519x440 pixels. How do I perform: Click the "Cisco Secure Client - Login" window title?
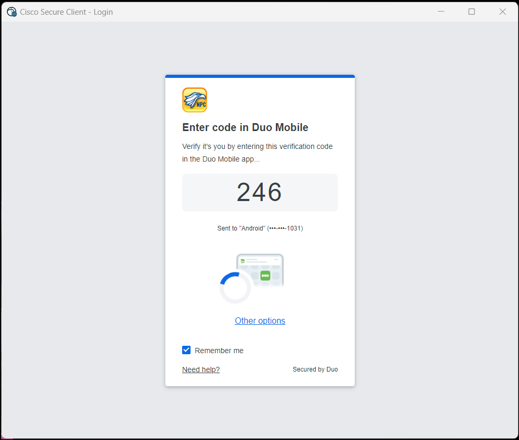point(66,12)
